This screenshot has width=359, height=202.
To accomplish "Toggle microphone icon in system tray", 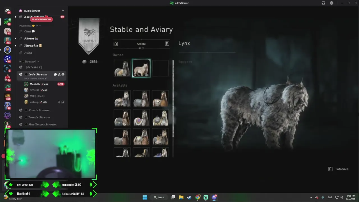I will (323, 197).
